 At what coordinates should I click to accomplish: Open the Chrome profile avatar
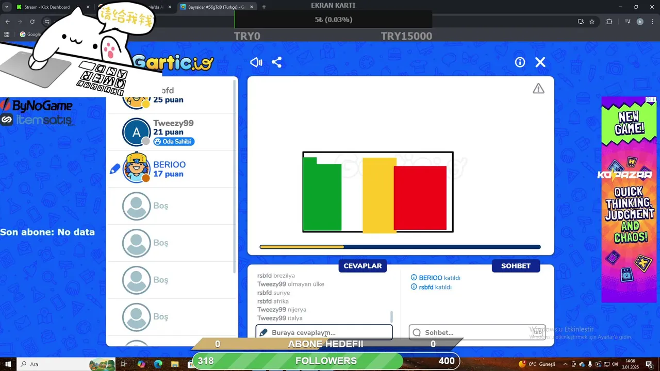point(640,22)
